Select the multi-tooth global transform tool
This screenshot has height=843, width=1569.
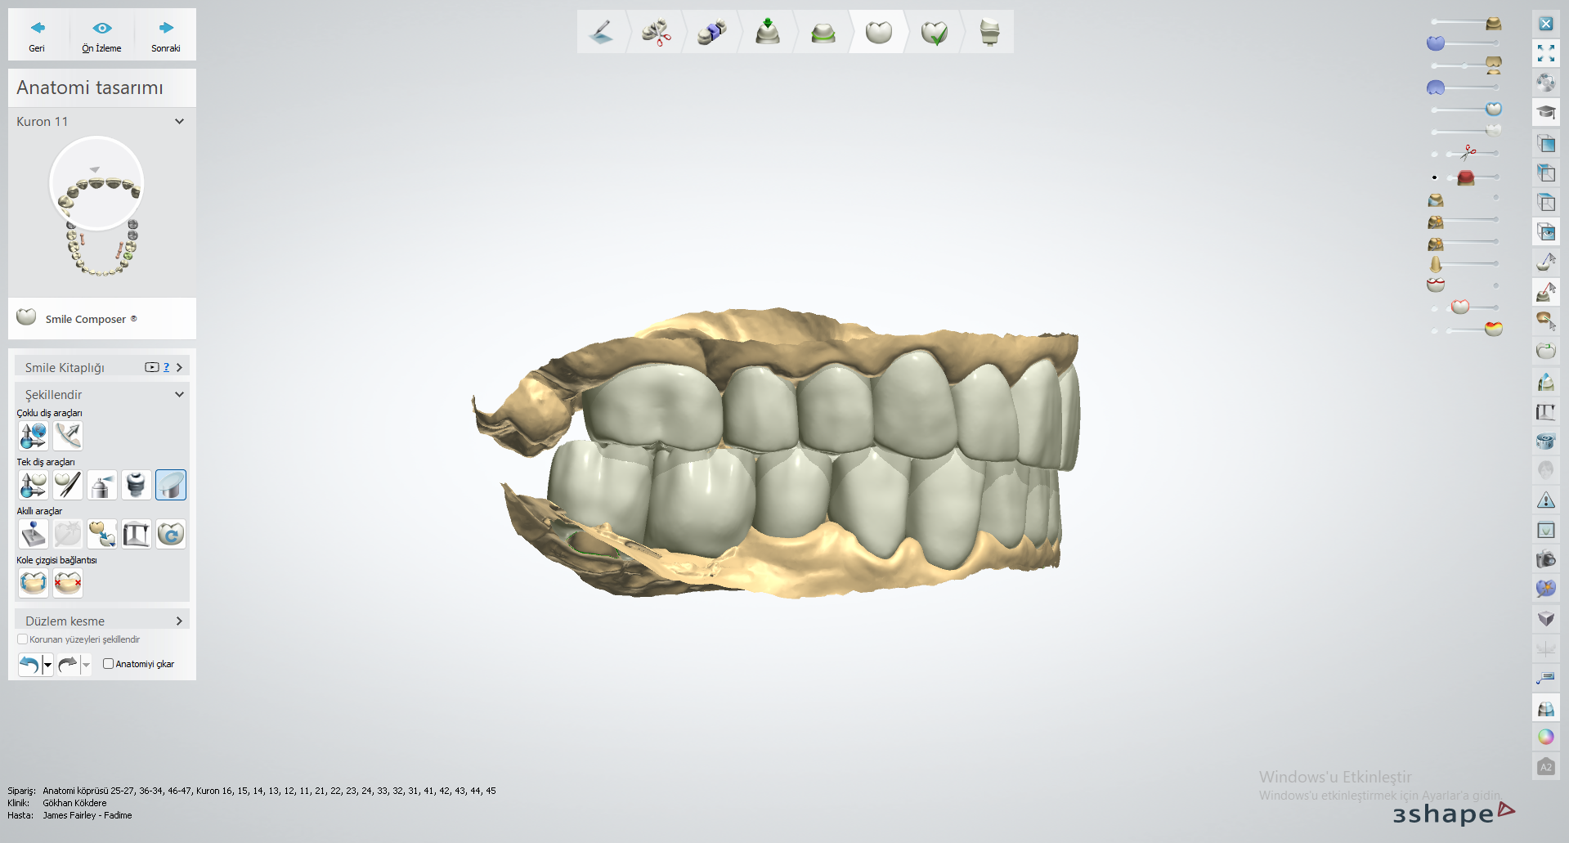click(34, 436)
